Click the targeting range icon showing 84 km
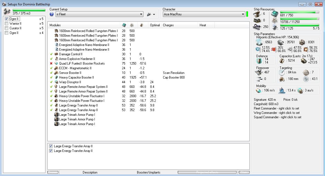 282,72
